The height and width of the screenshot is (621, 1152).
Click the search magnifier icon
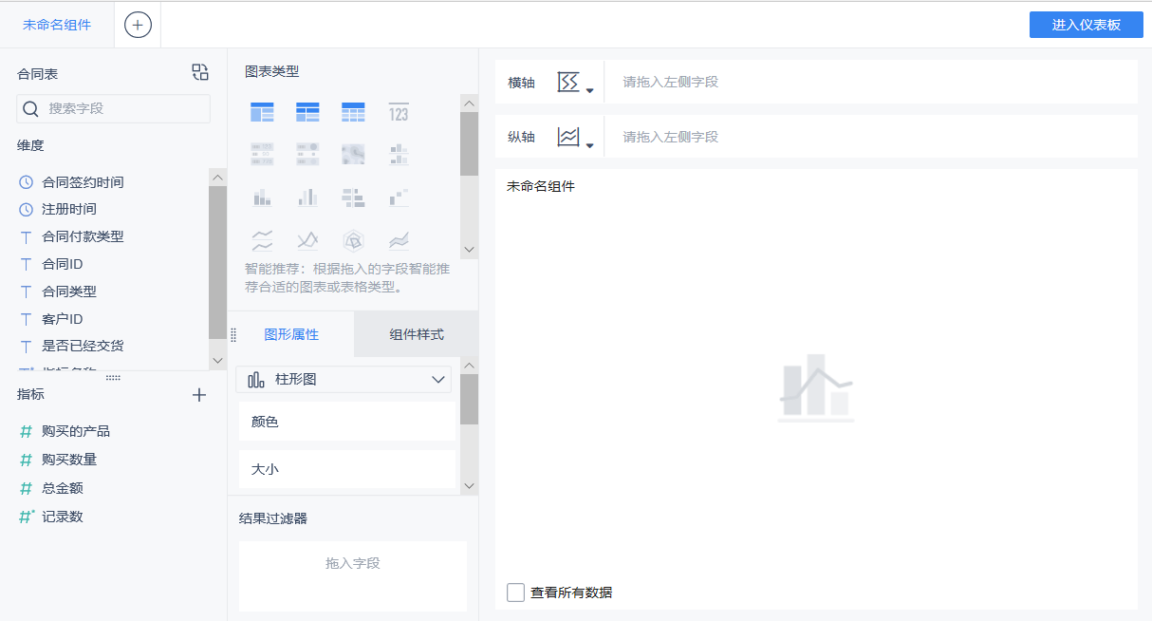pyautogui.click(x=30, y=108)
